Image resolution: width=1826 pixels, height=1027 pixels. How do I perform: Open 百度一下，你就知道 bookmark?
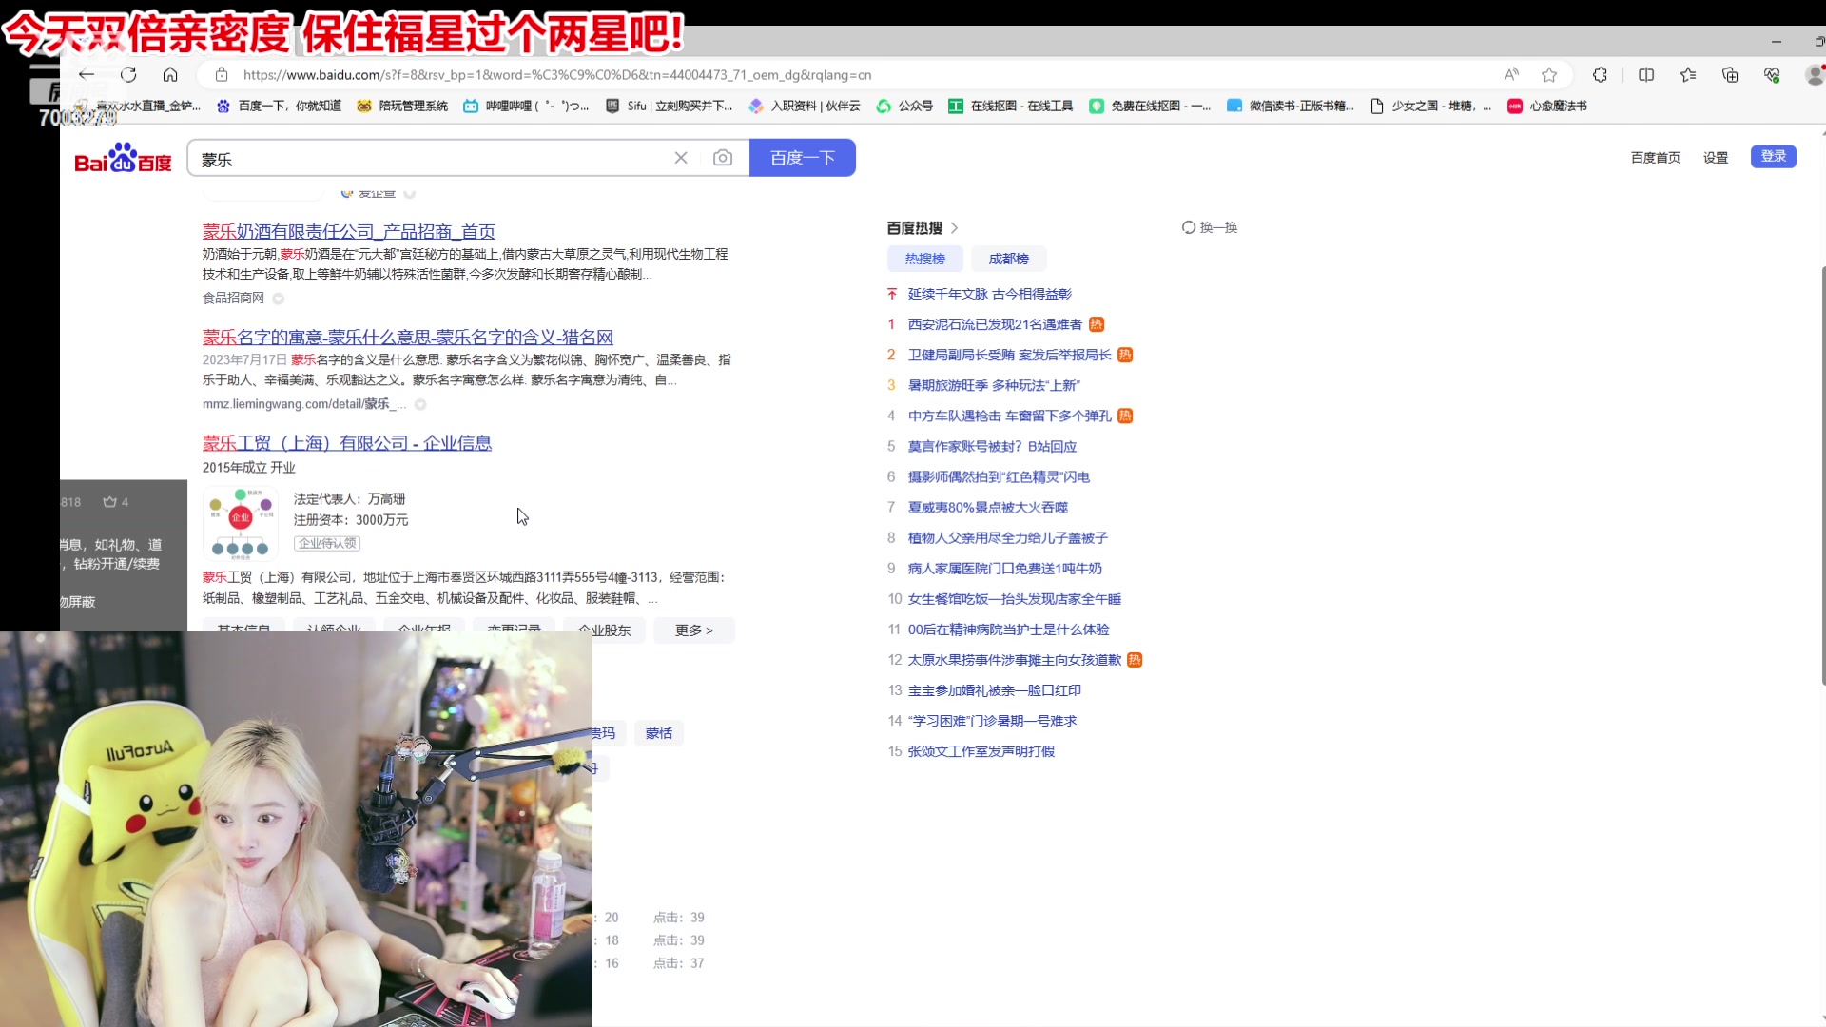pyautogui.click(x=280, y=106)
